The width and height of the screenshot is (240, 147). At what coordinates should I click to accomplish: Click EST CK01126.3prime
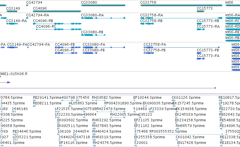pos(186,98)
